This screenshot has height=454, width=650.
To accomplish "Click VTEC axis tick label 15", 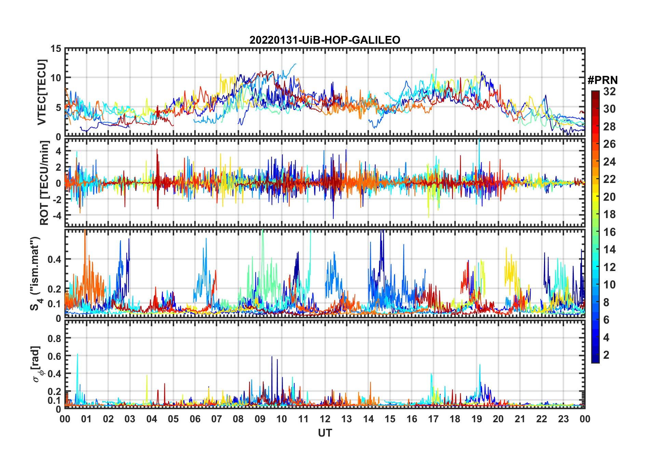I will click(x=56, y=49).
